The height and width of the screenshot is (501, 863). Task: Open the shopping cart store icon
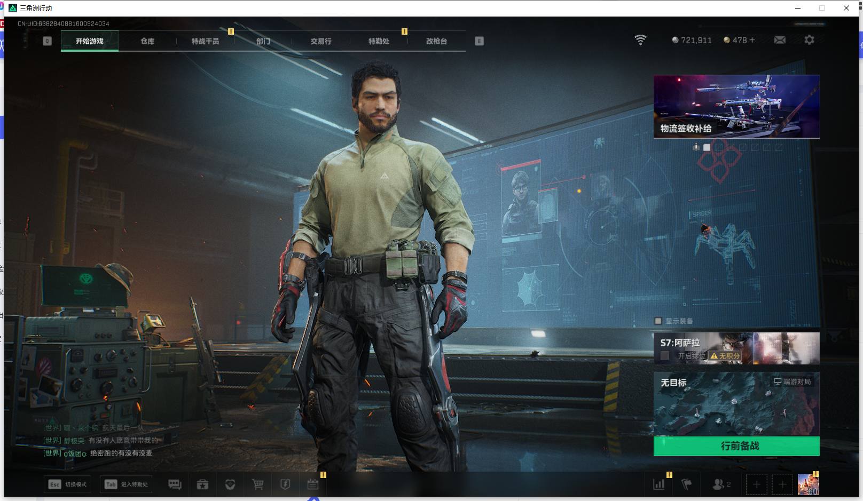click(x=258, y=484)
